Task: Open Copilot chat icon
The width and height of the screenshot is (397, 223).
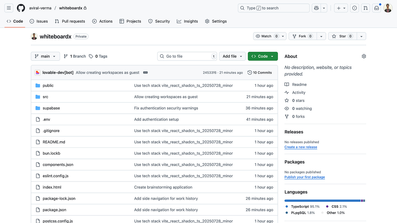Action: coord(316,8)
